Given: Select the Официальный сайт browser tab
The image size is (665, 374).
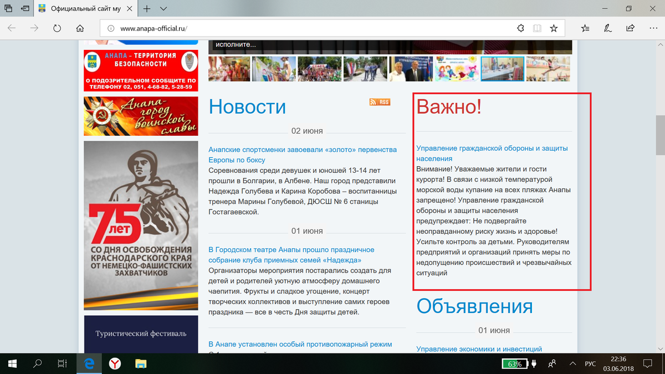Looking at the screenshot, I should click(x=86, y=9).
